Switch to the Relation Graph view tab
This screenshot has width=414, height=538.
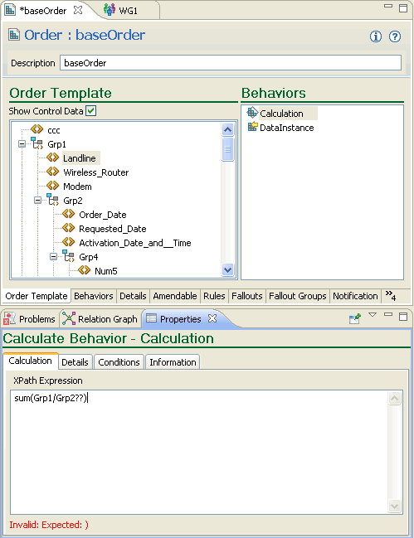[100, 319]
